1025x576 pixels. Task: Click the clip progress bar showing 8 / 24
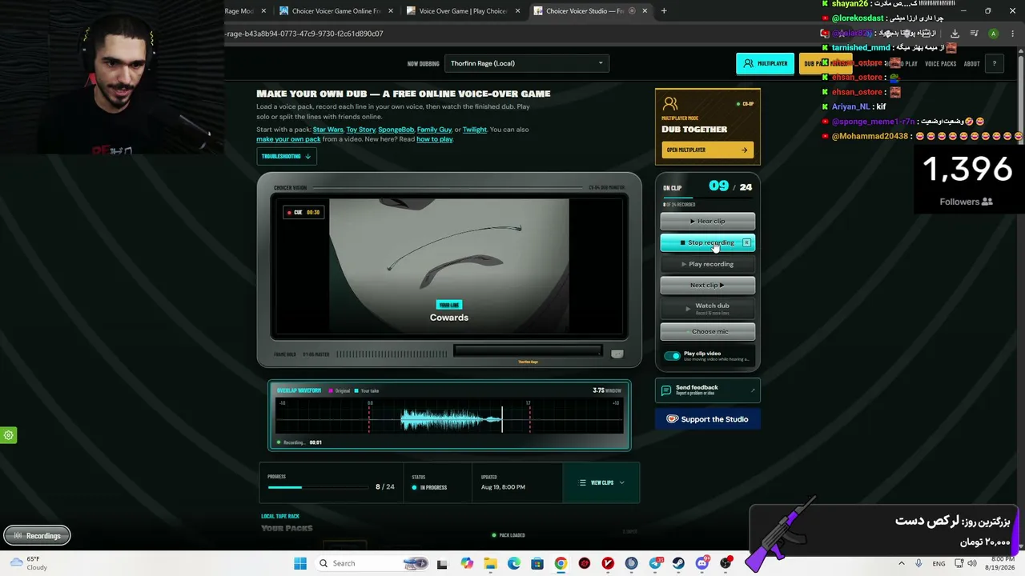coord(320,486)
